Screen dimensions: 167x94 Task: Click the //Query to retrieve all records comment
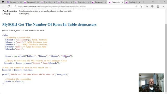point(36,61)
